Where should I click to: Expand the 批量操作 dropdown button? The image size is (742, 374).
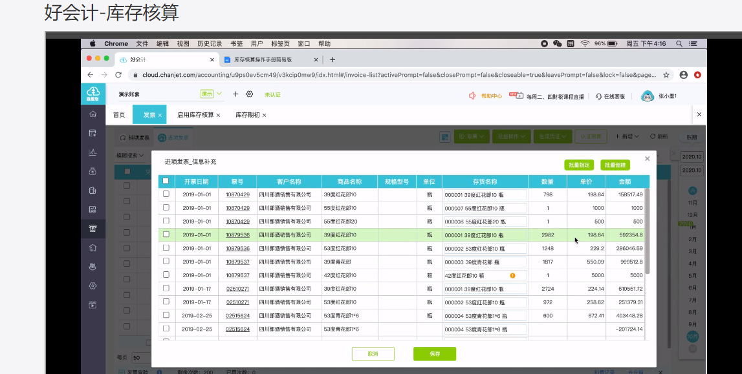pyautogui.click(x=511, y=136)
